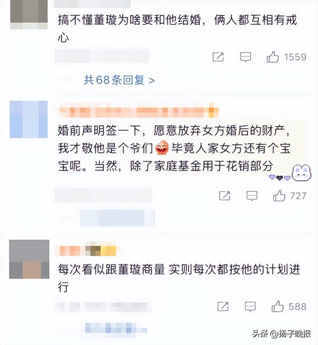Like the comment with 1559 likes
Image resolution: width=318 pixels, height=345 pixels.
pos(273,57)
